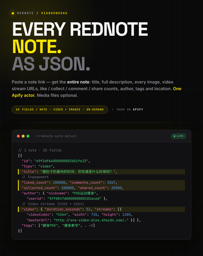Click the videoCodec value "h264"

[62, 215]
